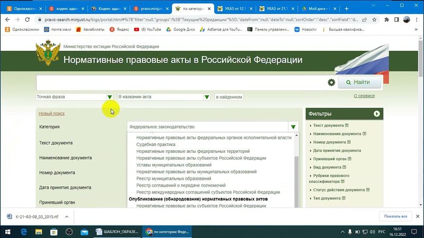Open ШАБЛОН_ОБРАЗЕ Word document in taskbar
This screenshot has height=238, width=424.
click(x=117, y=232)
